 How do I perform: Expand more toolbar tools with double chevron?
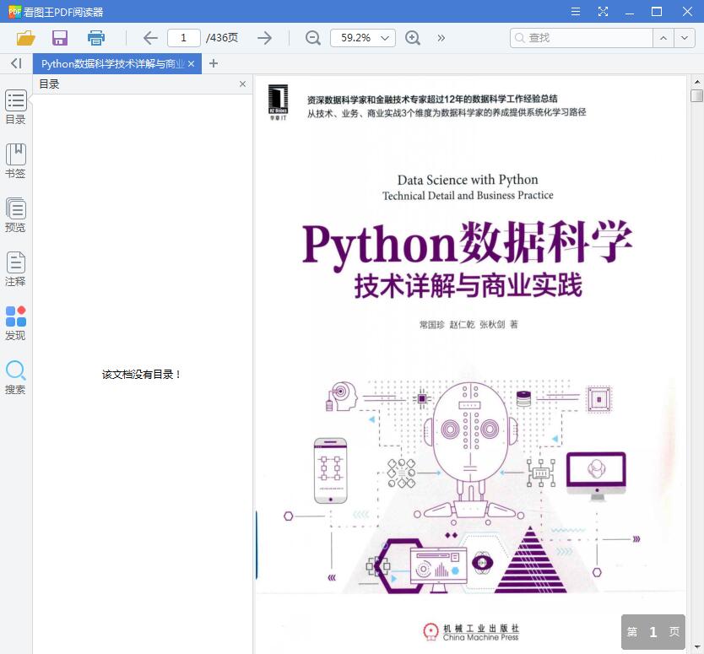coord(441,38)
